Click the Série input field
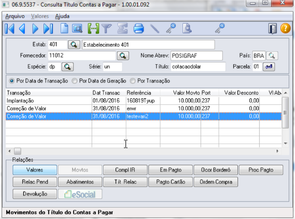The image size is (295, 219). [x=113, y=67]
